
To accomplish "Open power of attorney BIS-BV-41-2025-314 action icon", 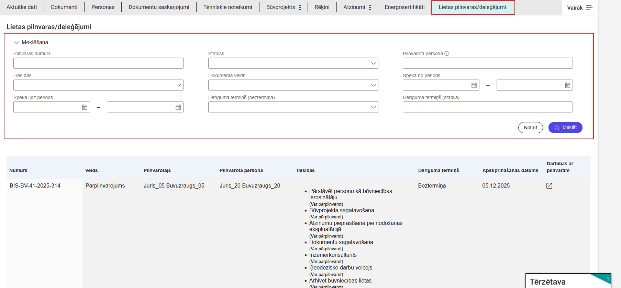I will click(549, 186).
